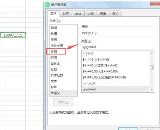Screen dimensions: 160x130
Task: Select the 日期 category
Action: 63,52
